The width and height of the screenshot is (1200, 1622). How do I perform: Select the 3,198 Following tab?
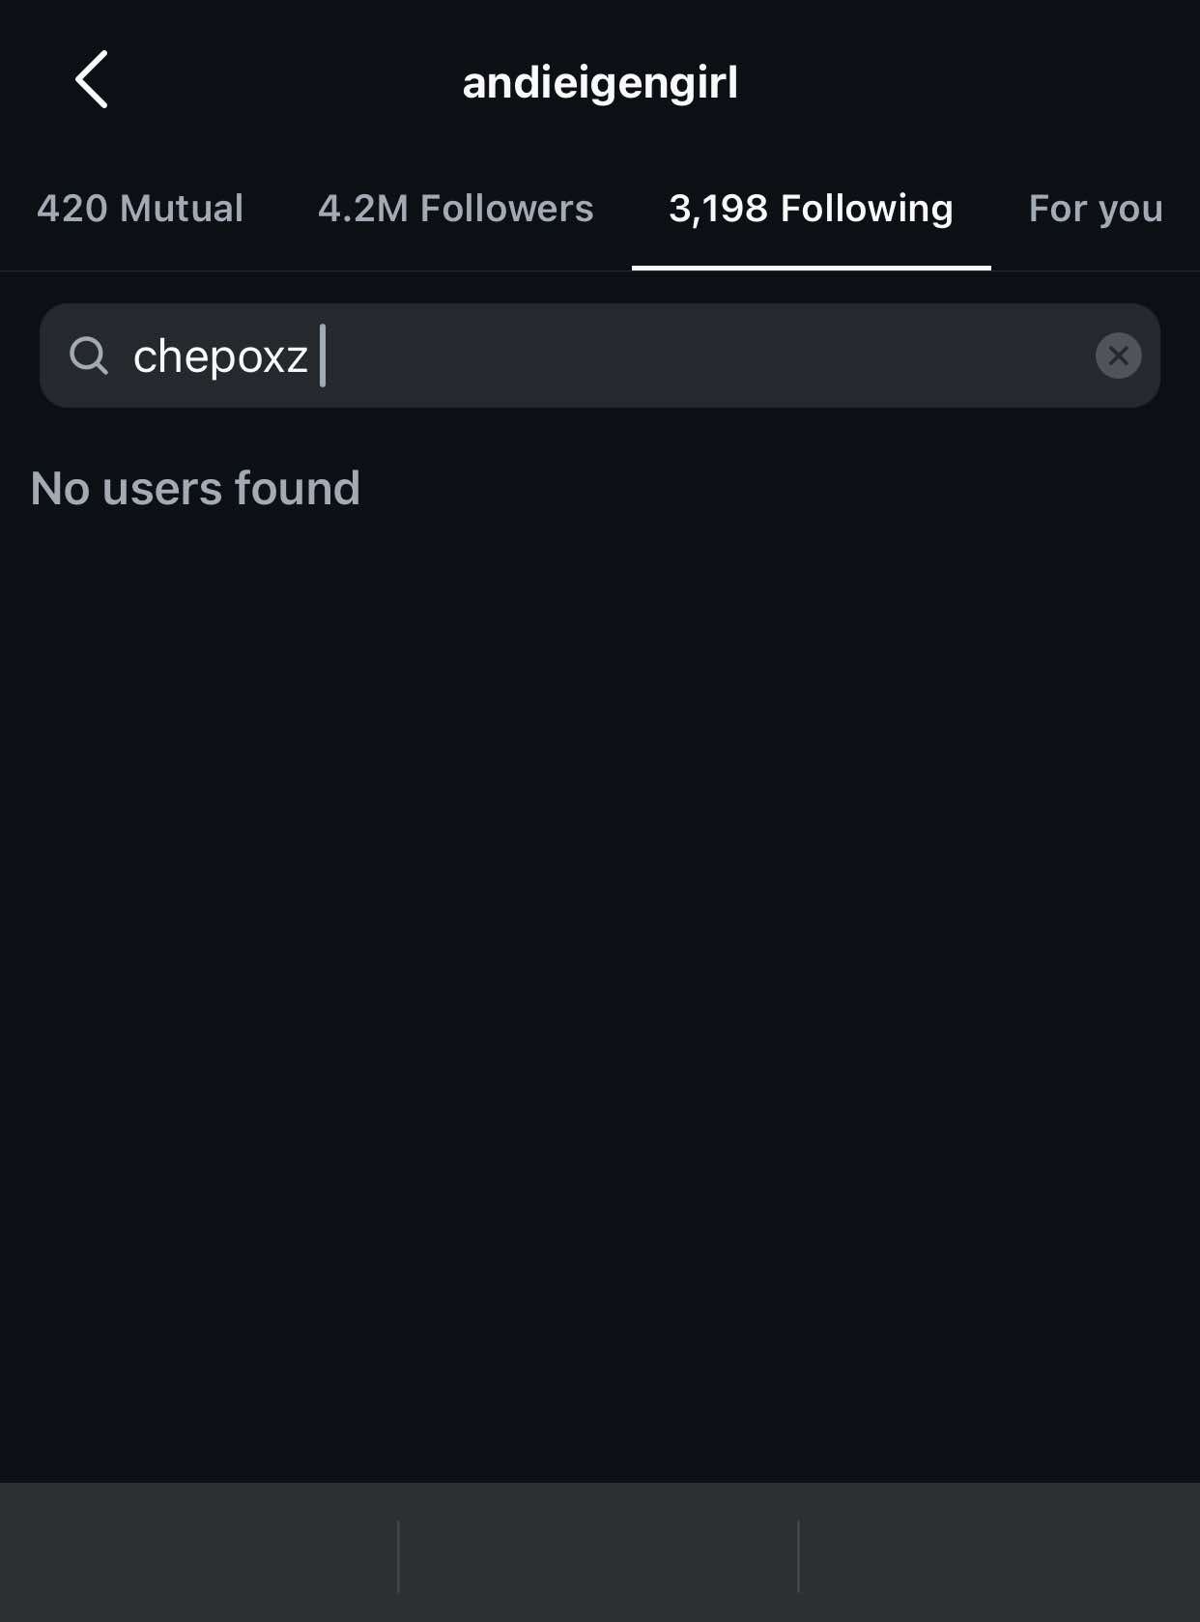tap(811, 209)
